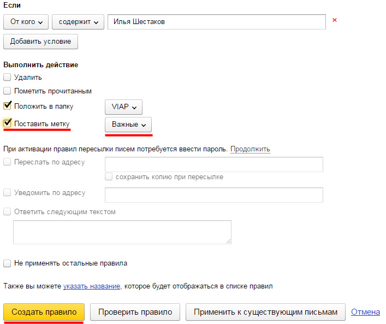Uncheck 'Положить в папку' checkbox

tap(7, 105)
